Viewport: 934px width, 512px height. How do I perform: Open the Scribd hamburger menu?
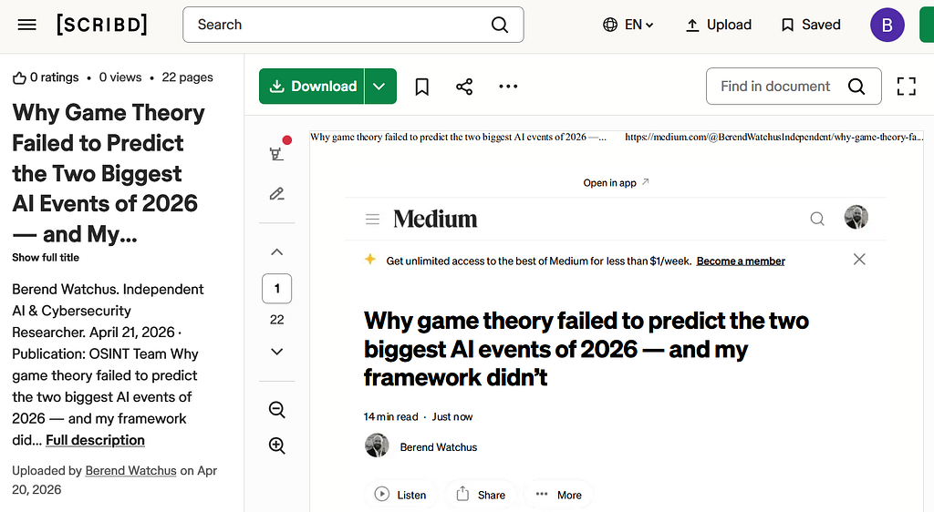(26, 25)
